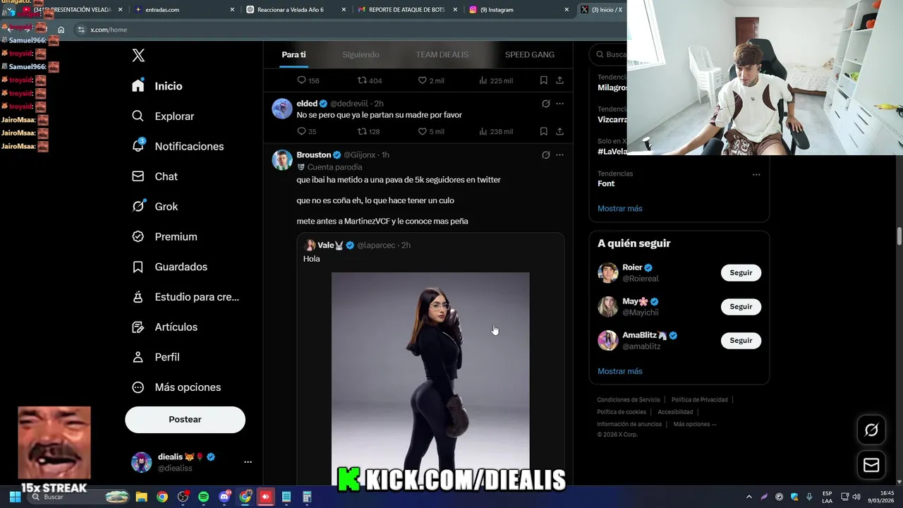The height and width of the screenshot is (508, 903).
Task: Share the top post with 156 comments
Action: 559,80
